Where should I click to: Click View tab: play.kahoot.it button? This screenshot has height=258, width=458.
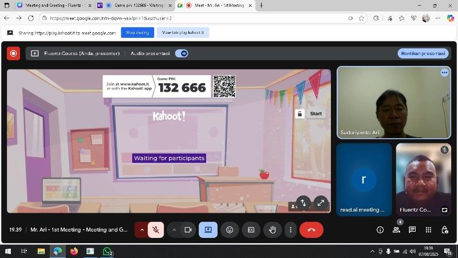183,33
